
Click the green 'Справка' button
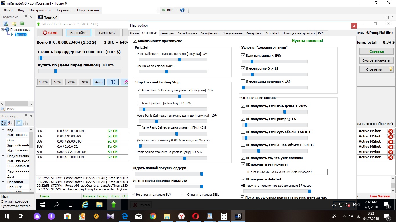pos(377,51)
